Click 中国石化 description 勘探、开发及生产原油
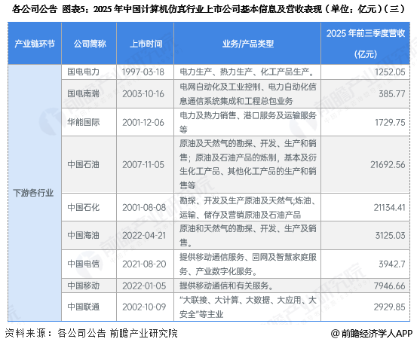The width and height of the screenshot is (417, 342). [248, 208]
